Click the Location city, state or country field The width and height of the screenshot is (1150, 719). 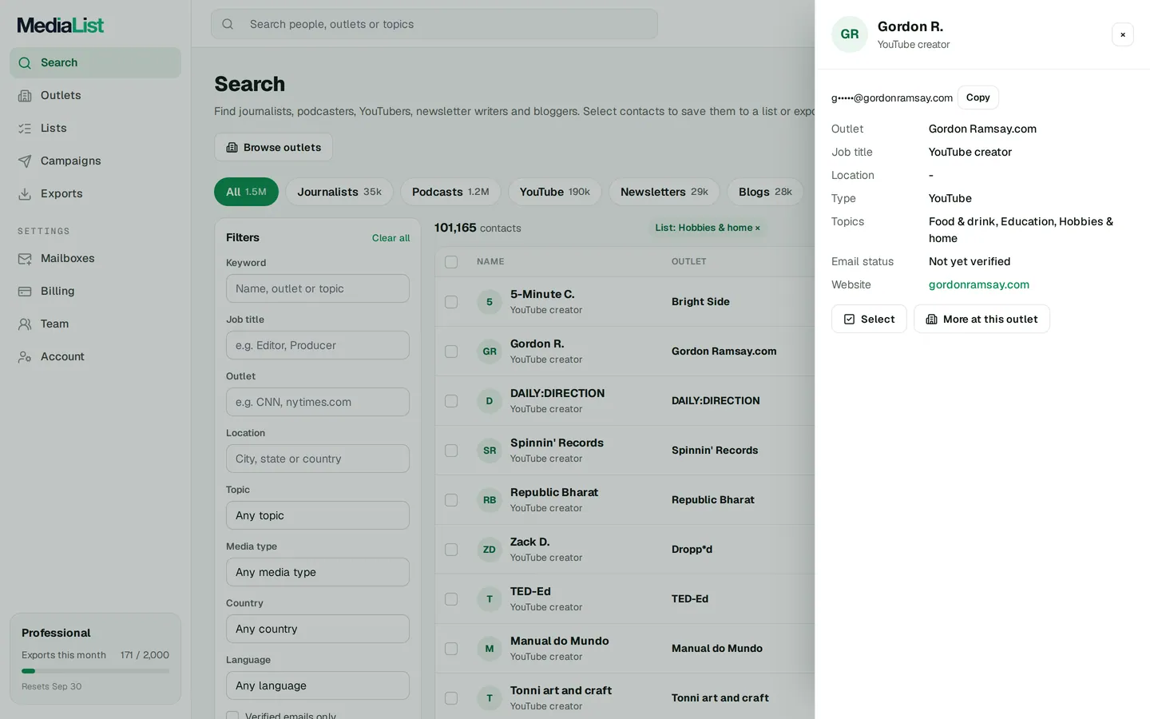[318, 459]
